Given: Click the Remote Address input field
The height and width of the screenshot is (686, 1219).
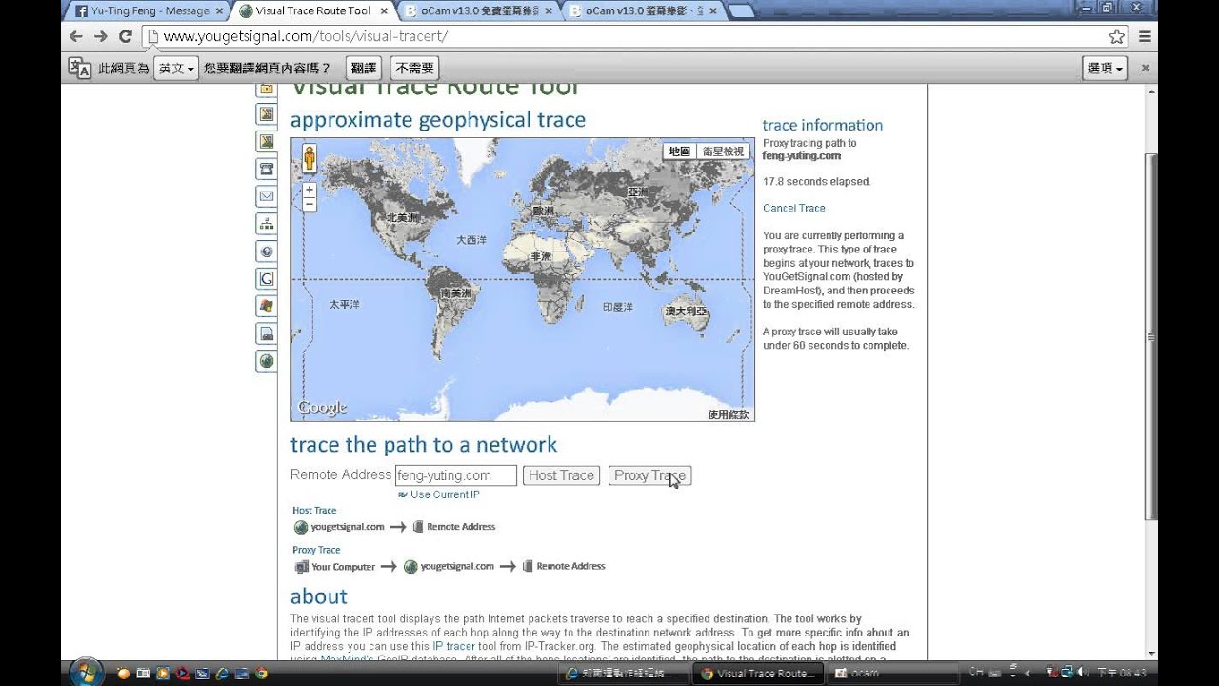Looking at the screenshot, I should point(455,475).
